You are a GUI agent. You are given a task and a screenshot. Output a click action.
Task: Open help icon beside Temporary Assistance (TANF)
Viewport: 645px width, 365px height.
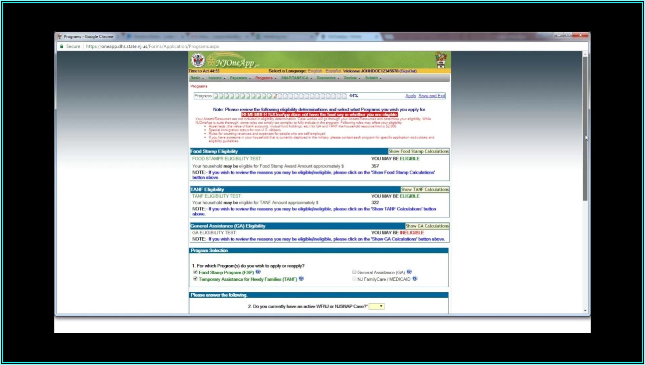click(x=301, y=279)
